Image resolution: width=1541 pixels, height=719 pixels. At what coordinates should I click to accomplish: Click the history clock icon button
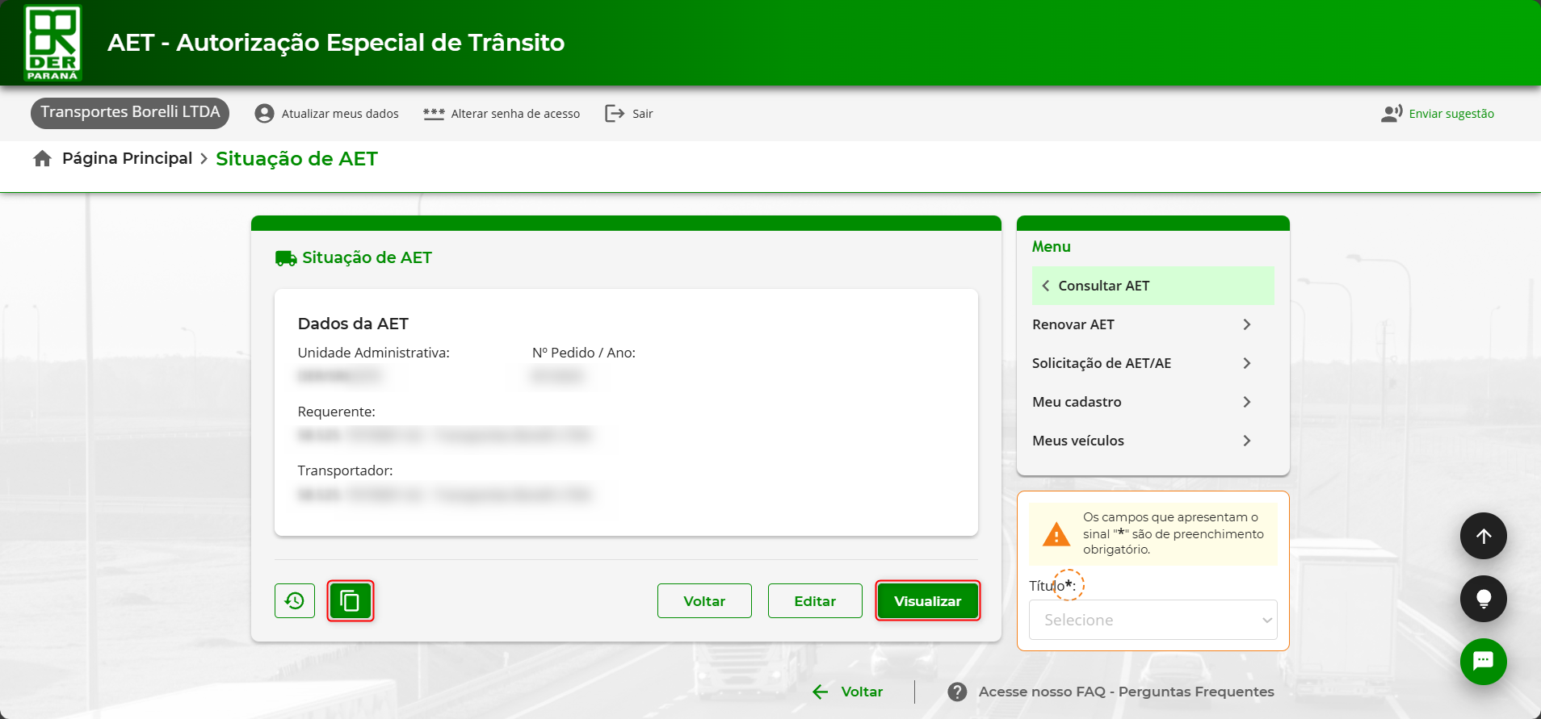coord(295,601)
